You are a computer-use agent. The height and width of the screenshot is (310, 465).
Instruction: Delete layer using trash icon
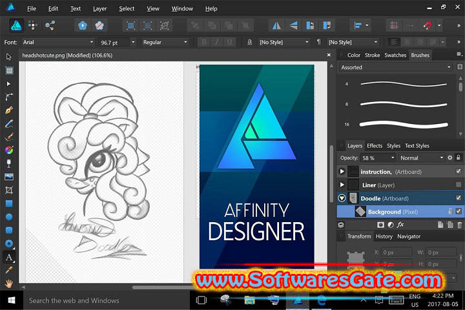click(460, 225)
